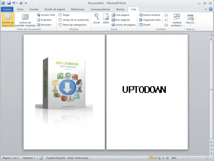Select full screen reading in the status bar
214x161 pixels.
coord(155,158)
